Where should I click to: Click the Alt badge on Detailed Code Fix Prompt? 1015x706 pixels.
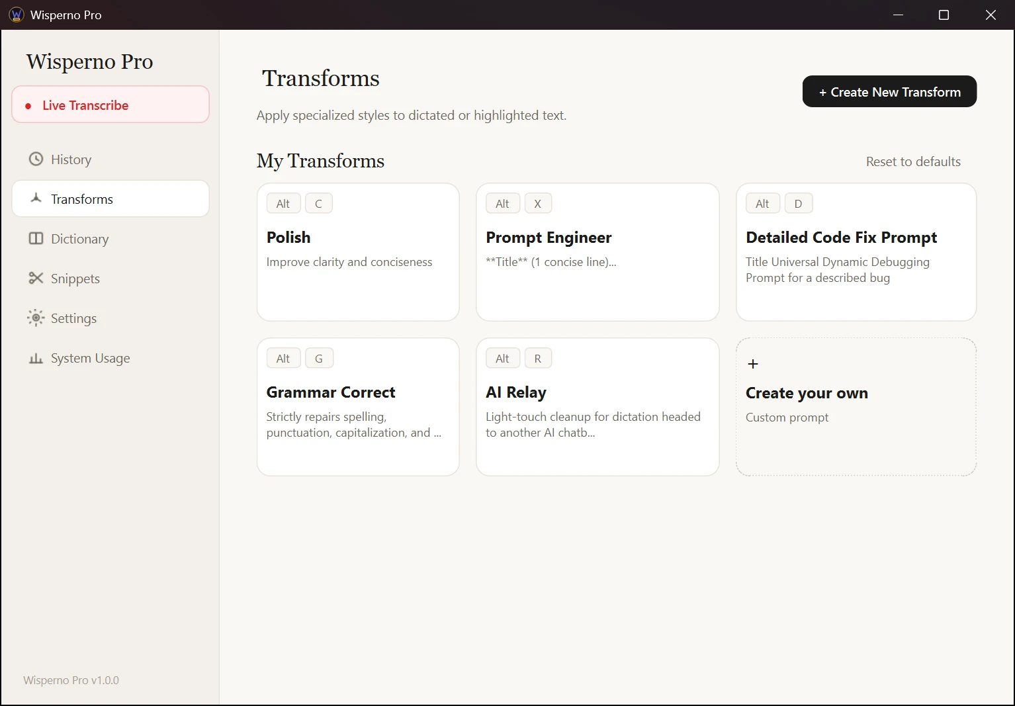(x=763, y=203)
